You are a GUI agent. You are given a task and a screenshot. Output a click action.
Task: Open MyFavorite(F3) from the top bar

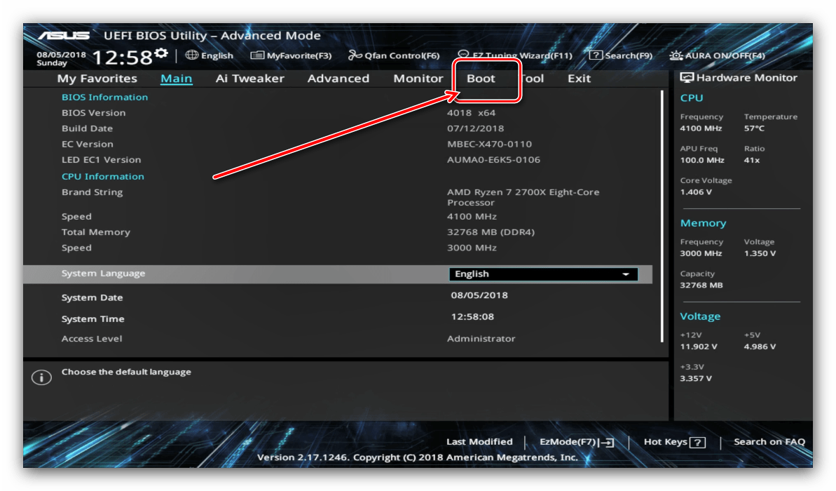291,55
